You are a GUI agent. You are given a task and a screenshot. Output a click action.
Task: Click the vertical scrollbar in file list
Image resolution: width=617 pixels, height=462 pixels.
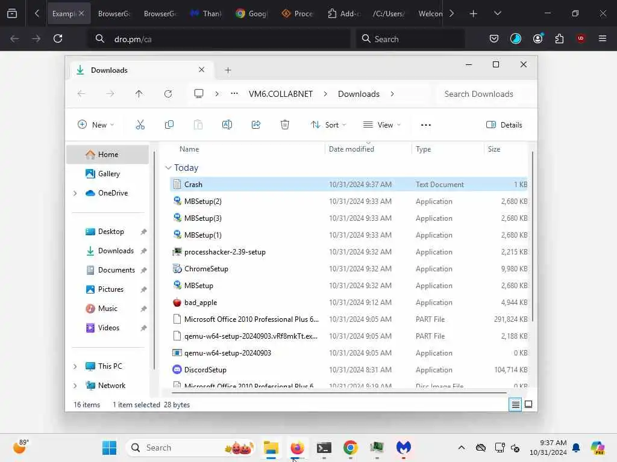(x=533, y=237)
